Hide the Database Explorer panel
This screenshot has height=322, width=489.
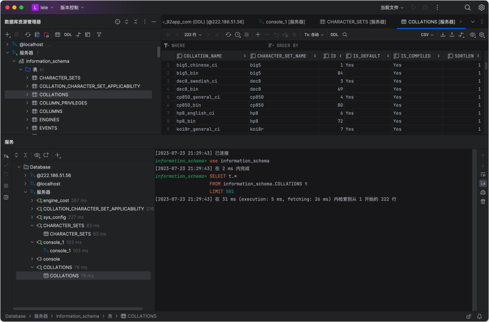tap(154, 22)
